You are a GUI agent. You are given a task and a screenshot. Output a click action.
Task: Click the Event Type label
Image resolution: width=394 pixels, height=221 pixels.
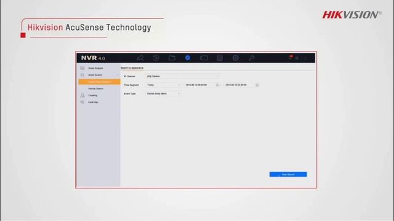(130, 94)
